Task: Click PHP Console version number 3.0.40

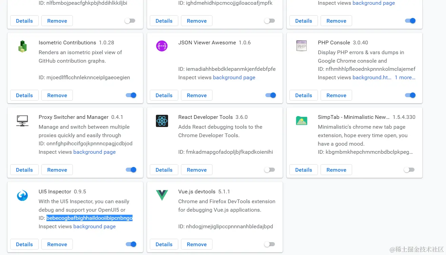Action: [x=360, y=43]
